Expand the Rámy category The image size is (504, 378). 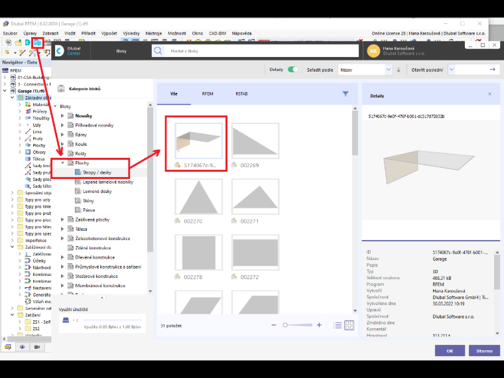click(x=63, y=135)
